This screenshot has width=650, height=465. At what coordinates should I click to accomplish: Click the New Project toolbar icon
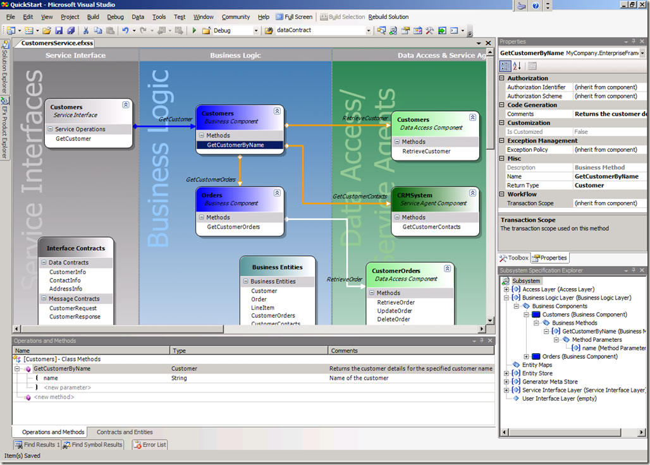pyautogui.click(x=11, y=30)
